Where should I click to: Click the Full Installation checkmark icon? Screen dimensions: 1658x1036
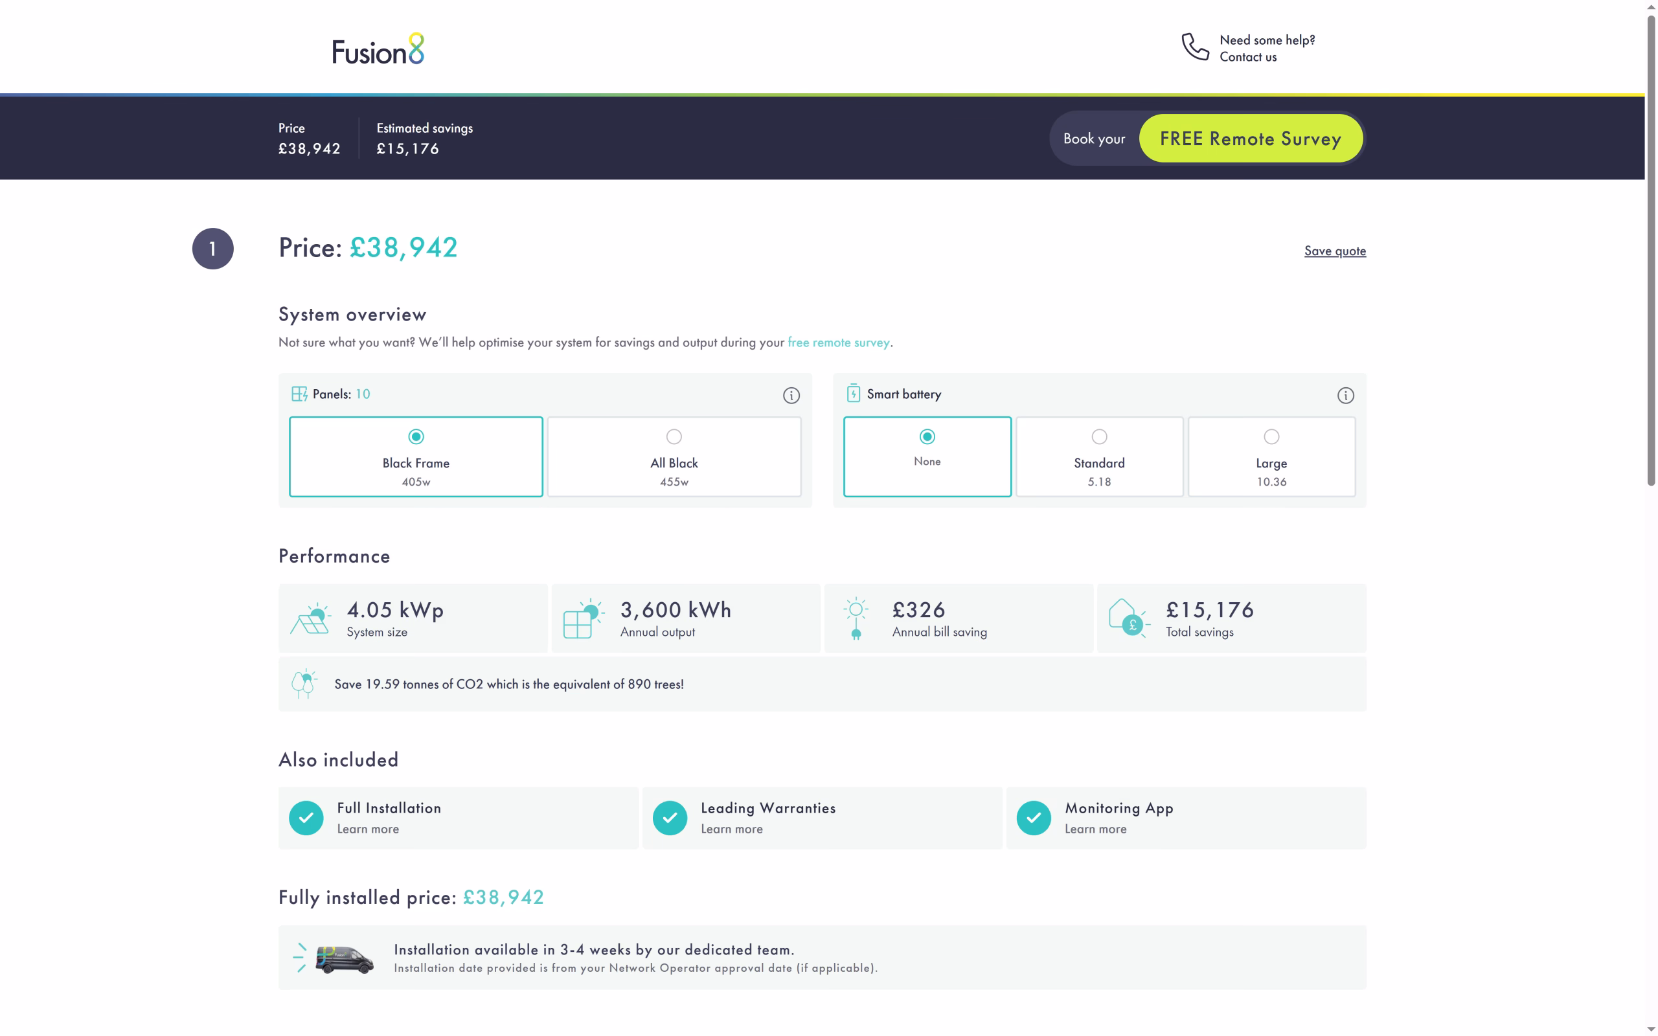point(306,818)
